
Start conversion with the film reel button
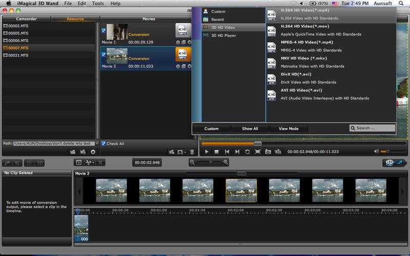[394, 163]
